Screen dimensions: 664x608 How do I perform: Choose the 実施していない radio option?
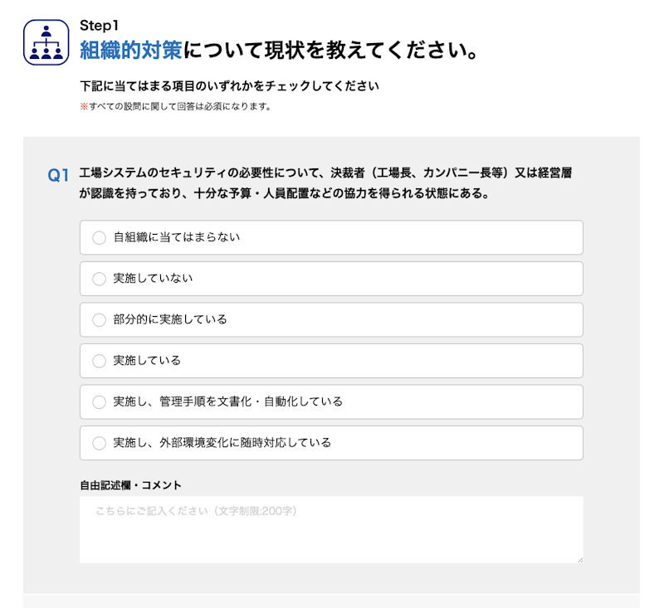pos(100,279)
